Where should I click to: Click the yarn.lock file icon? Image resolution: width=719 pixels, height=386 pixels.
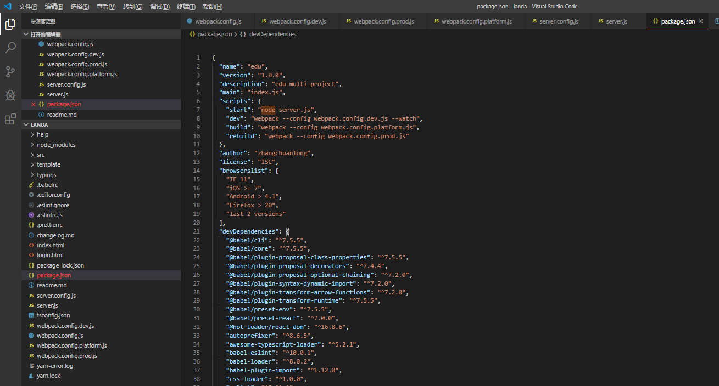click(x=31, y=376)
